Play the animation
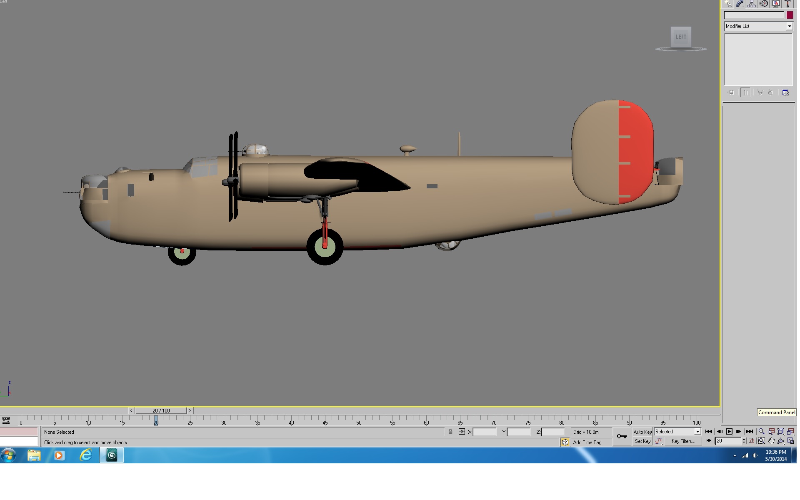Viewport: 800px width, 500px height. point(729,432)
